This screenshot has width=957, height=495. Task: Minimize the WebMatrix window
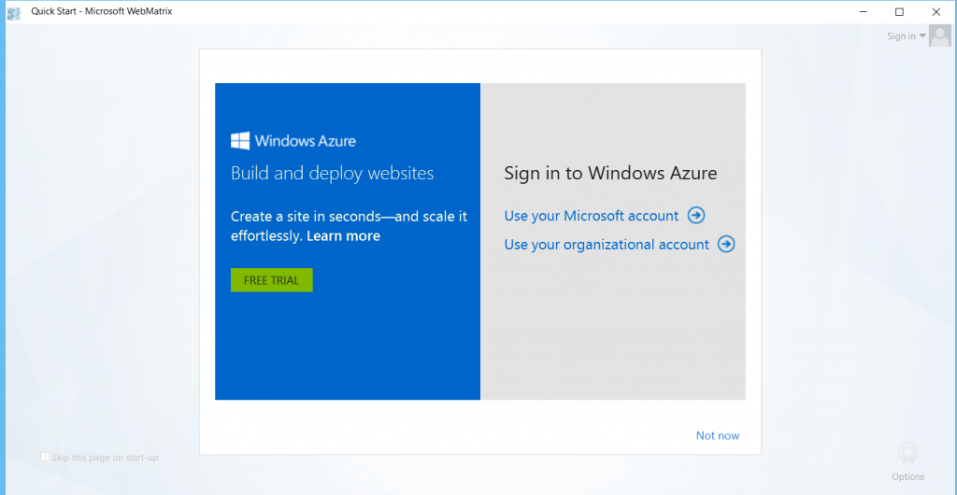[863, 11]
